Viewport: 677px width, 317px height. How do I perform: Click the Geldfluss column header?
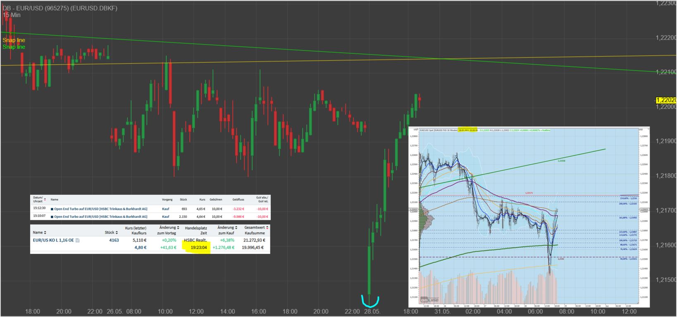coord(238,199)
